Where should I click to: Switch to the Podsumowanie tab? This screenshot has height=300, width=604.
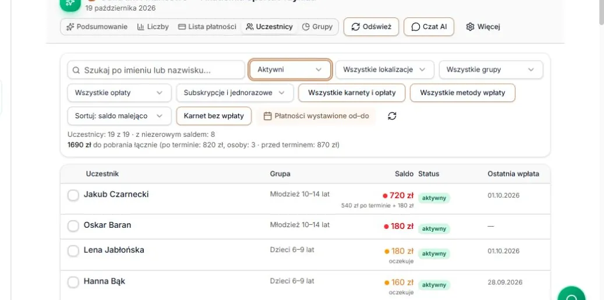tap(97, 27)
